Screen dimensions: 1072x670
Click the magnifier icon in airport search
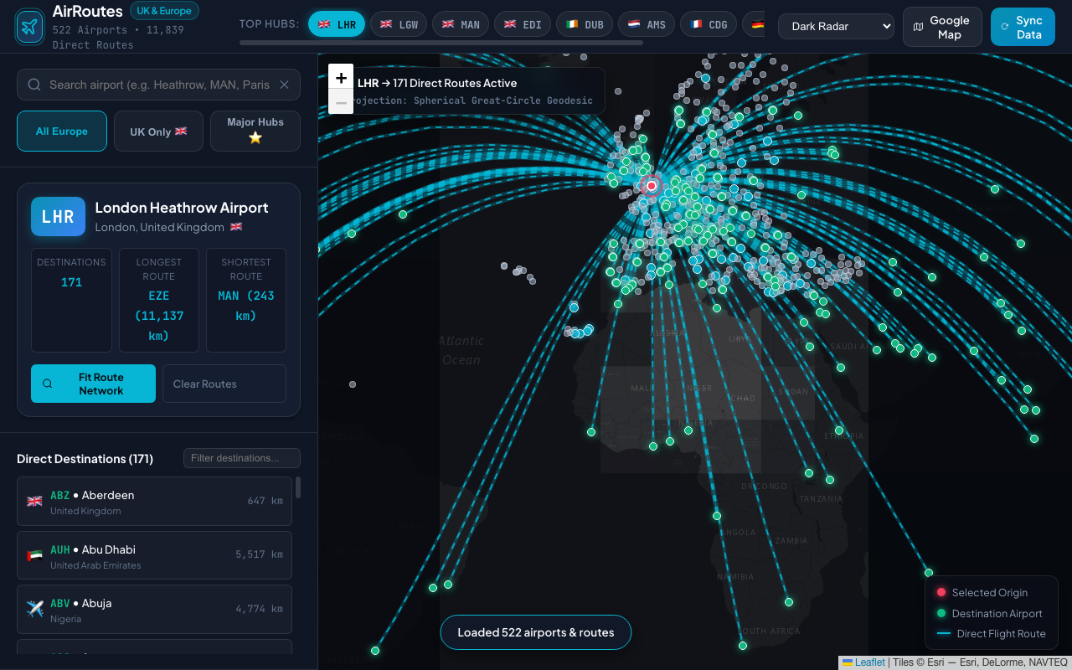(x=34, y=85)
